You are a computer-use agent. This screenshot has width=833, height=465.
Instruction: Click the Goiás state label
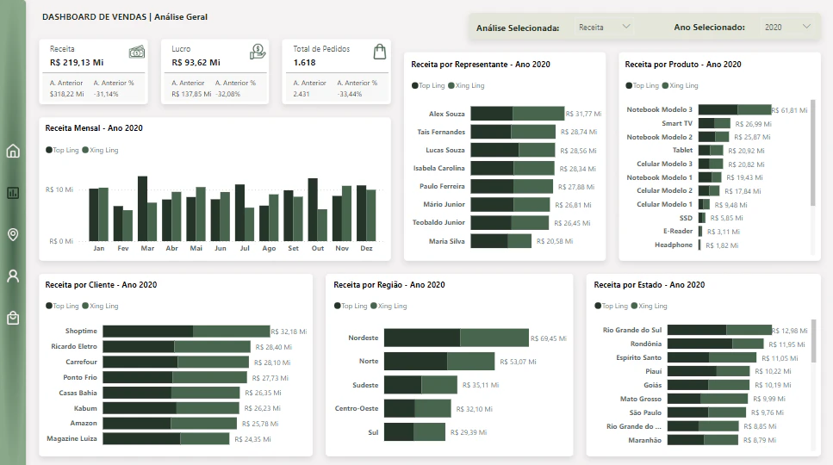[x=653, y=385]
